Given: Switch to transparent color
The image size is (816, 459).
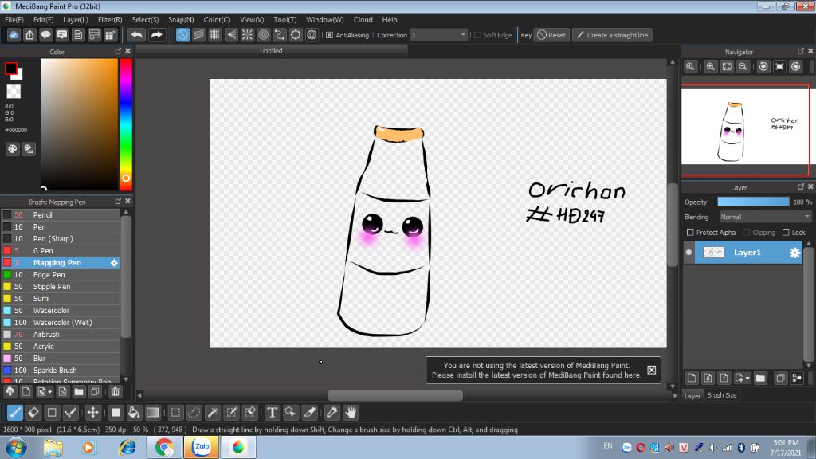Looking at the screenshot, I should 14,92.
